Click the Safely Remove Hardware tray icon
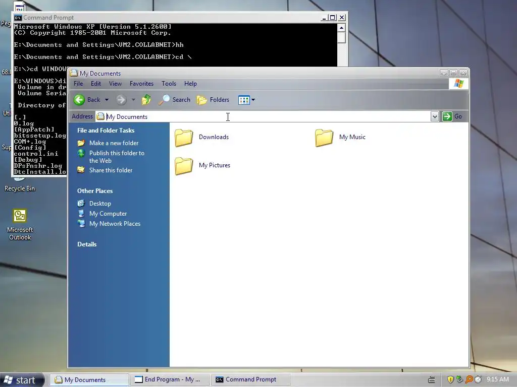Image resolution: width=517 pixels, height=387 pixels. tap(459, 379)
